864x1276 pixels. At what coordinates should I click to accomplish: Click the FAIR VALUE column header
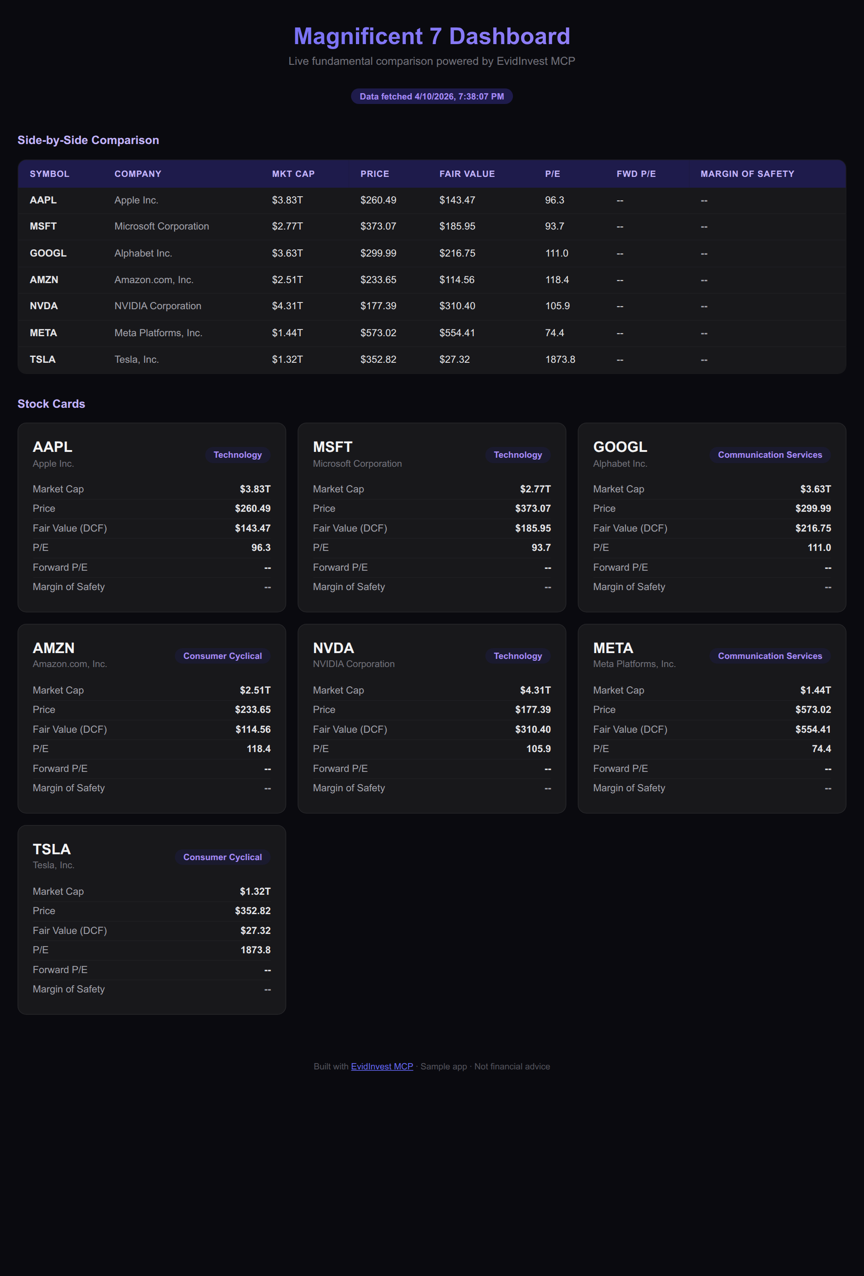467,174
